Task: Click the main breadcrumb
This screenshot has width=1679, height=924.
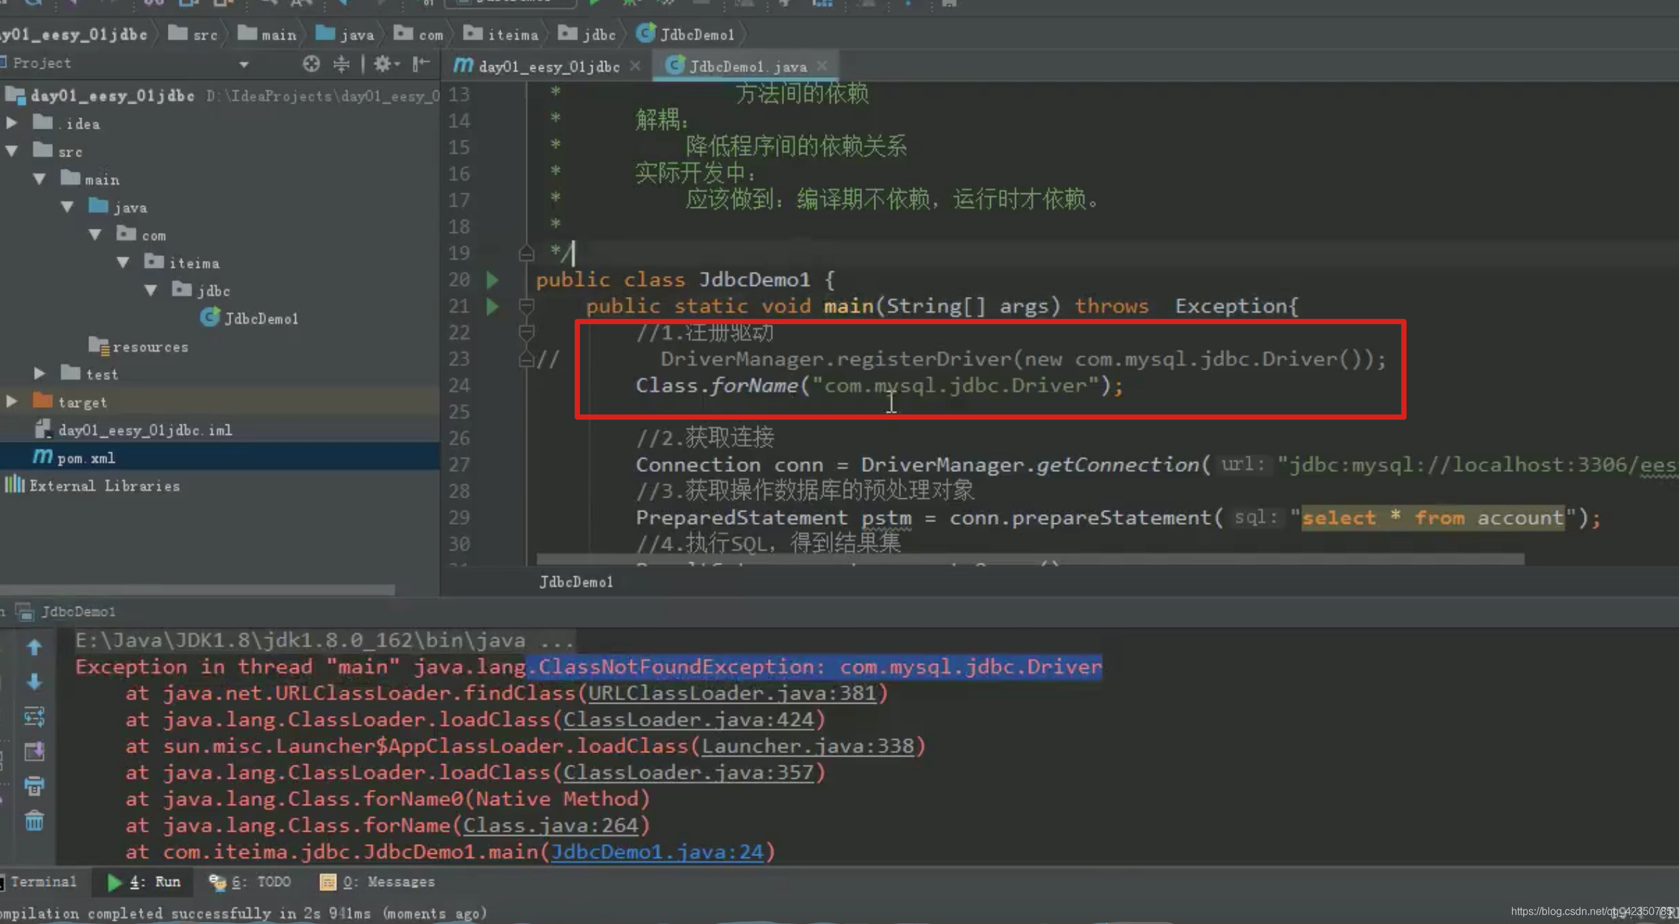Action: tap(267, 34)
